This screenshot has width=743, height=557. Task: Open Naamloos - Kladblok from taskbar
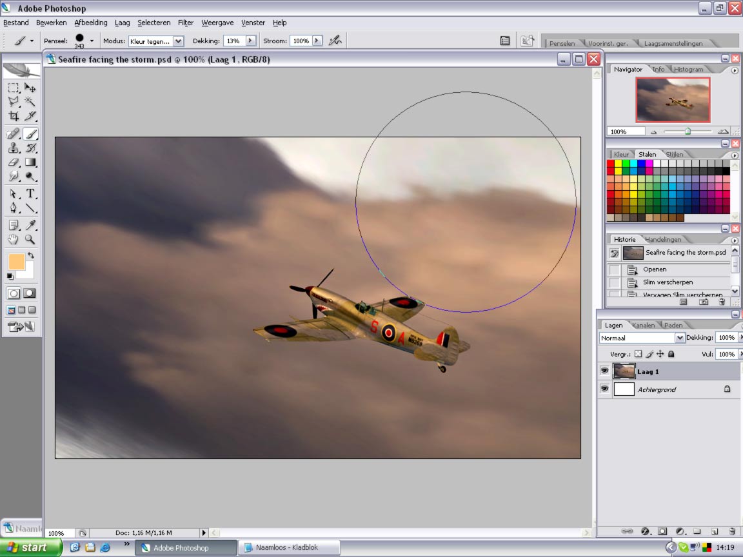point(288,547)
